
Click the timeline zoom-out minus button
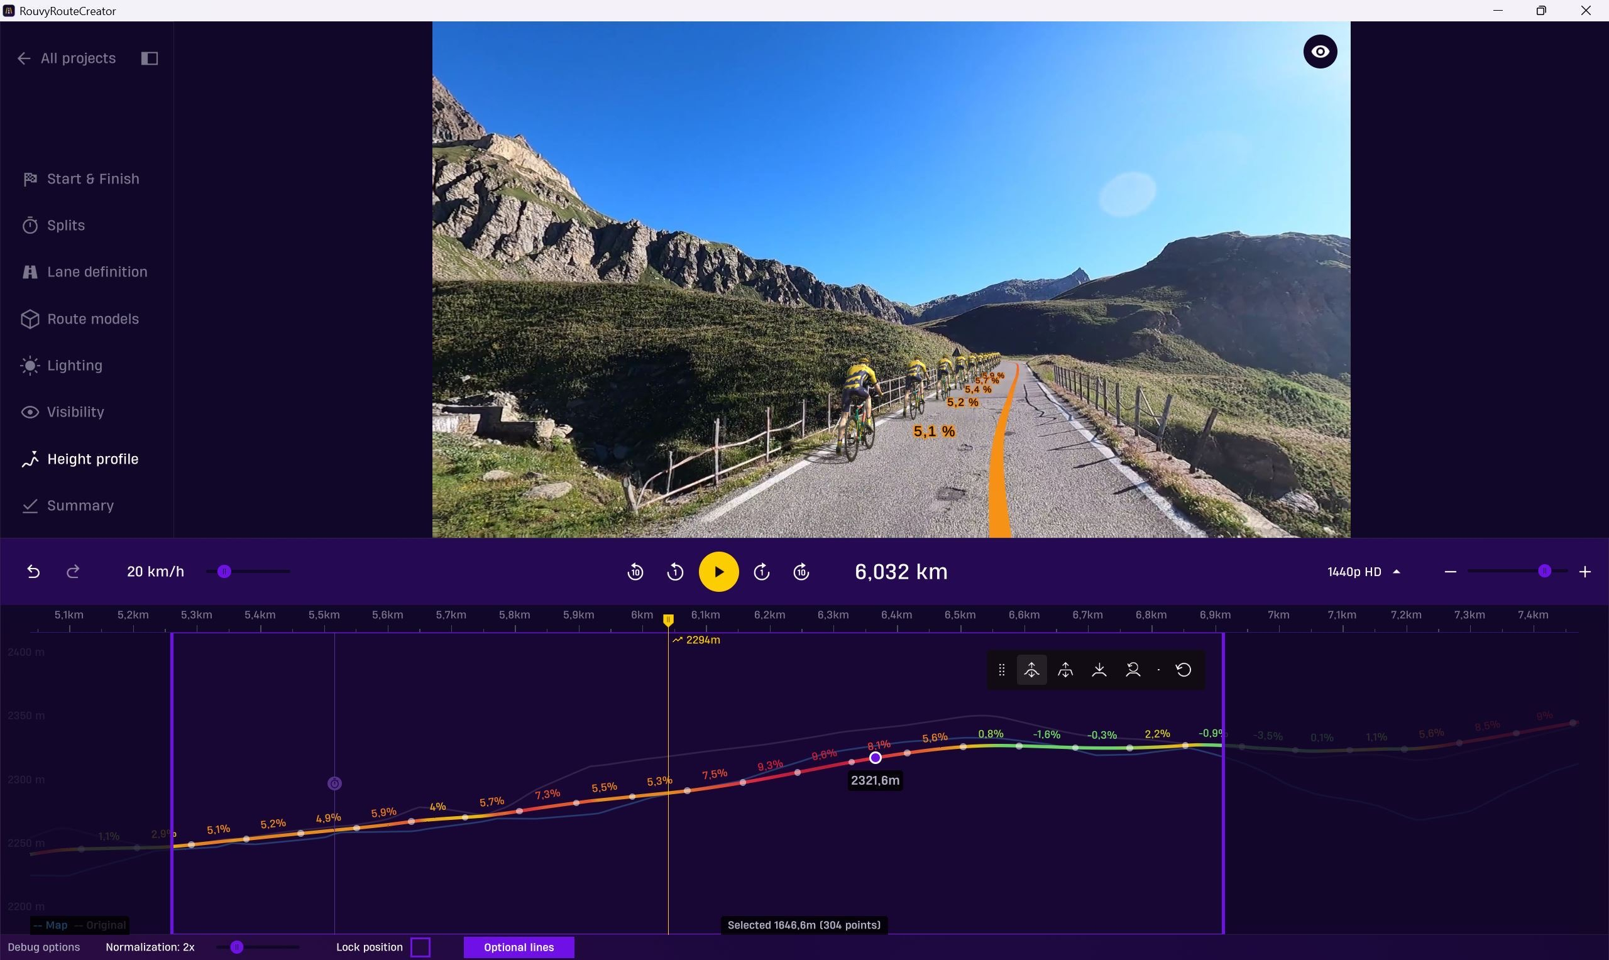(x=1450, y=572)
